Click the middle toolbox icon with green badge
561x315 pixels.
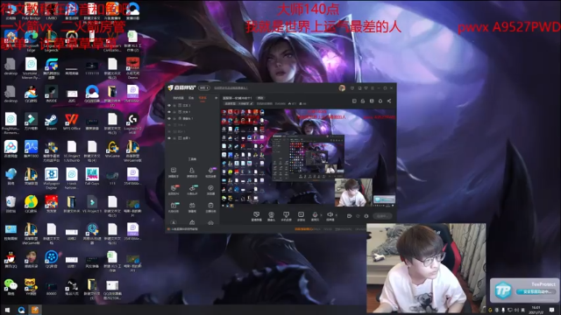pyautogui.click(x=192, y=189)
